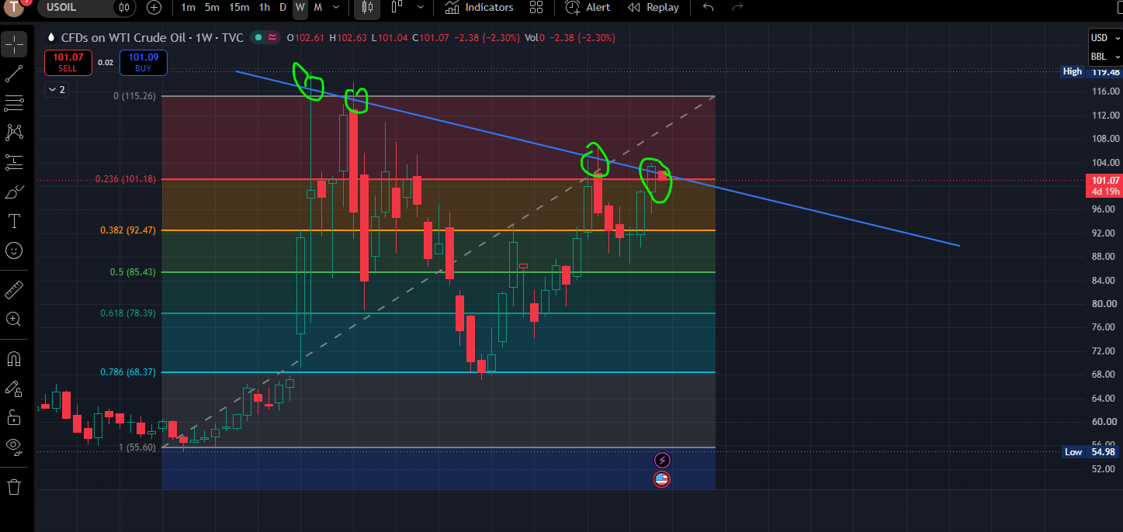
Task: Add a symbol with the plus icon
Action: pyautogui.click(x=154, y=8)
